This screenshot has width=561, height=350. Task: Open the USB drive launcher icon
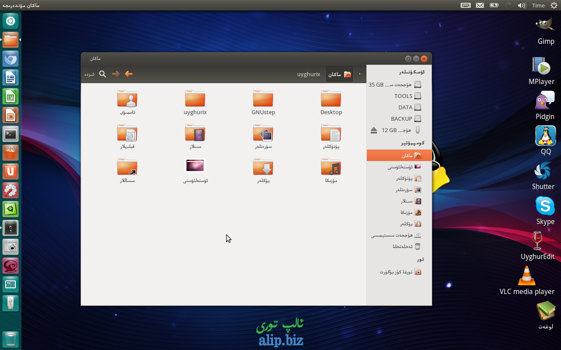point(11,304)
